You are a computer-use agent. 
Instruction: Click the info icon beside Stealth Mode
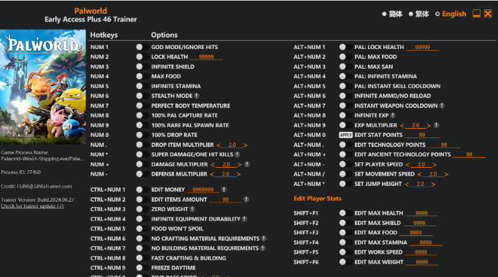click(197, 96)
